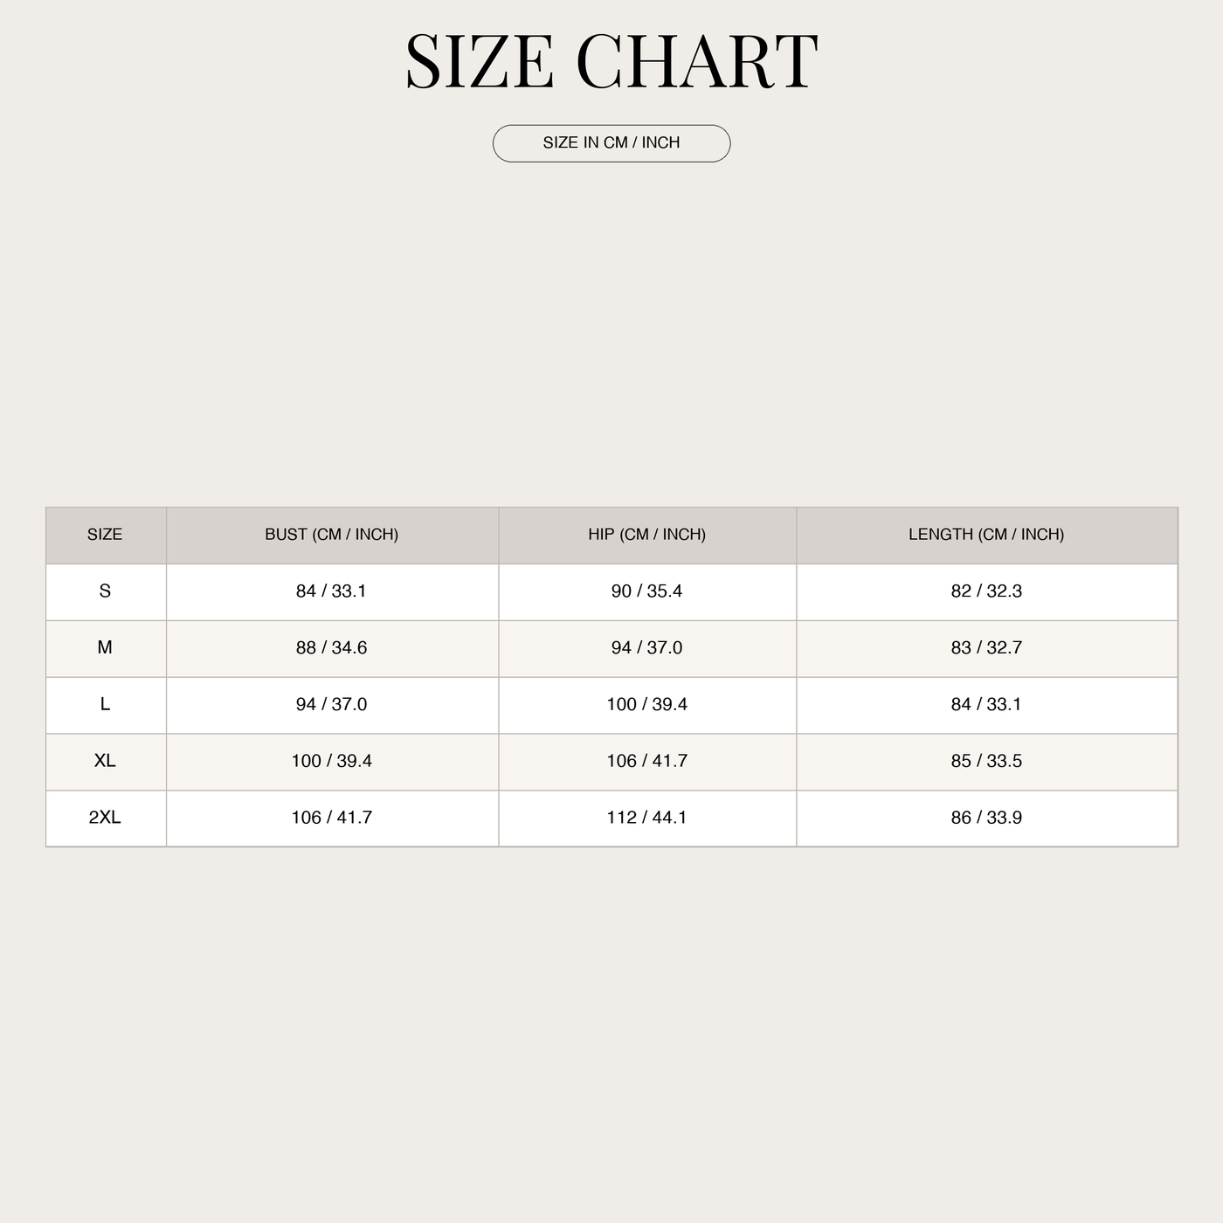Screen dimensions: 1223x1223
Task: Click the BUST (CM / INCH) header
Action: tap(332, 535)
